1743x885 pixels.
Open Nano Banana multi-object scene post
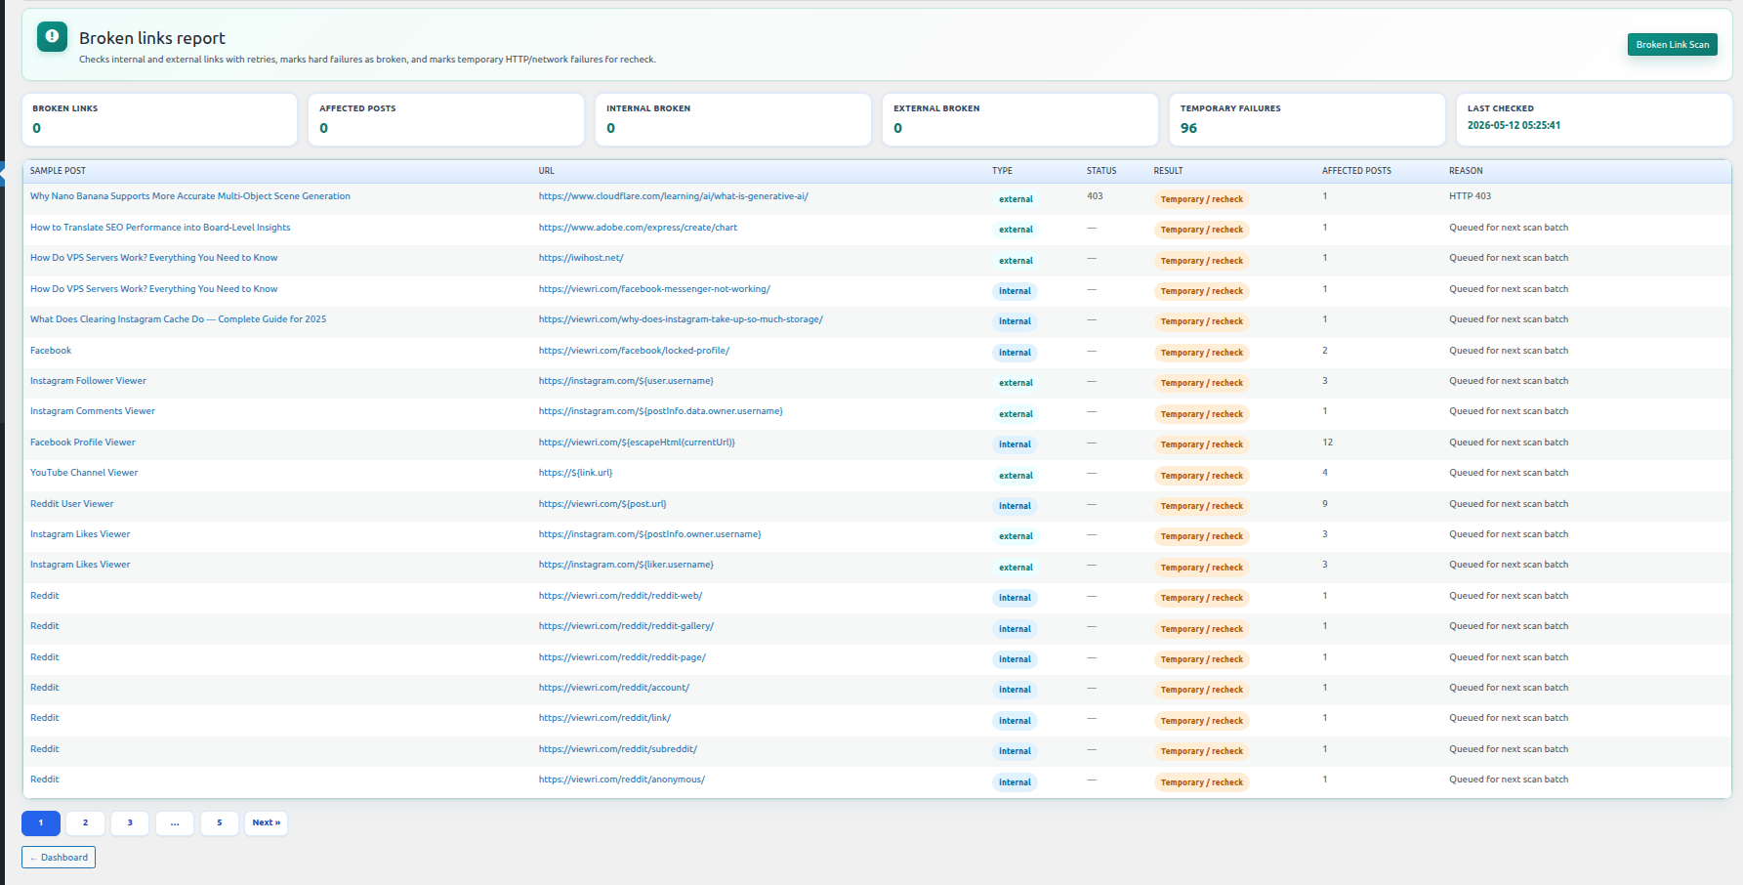point(189,196)
